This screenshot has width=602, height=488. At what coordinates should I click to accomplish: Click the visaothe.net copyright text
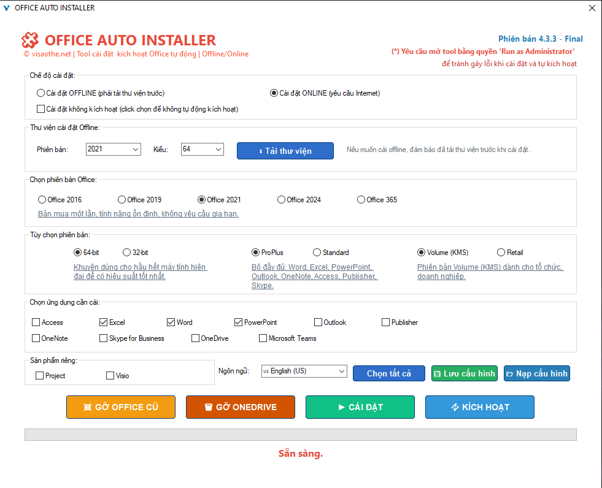[x=136, y=54]
